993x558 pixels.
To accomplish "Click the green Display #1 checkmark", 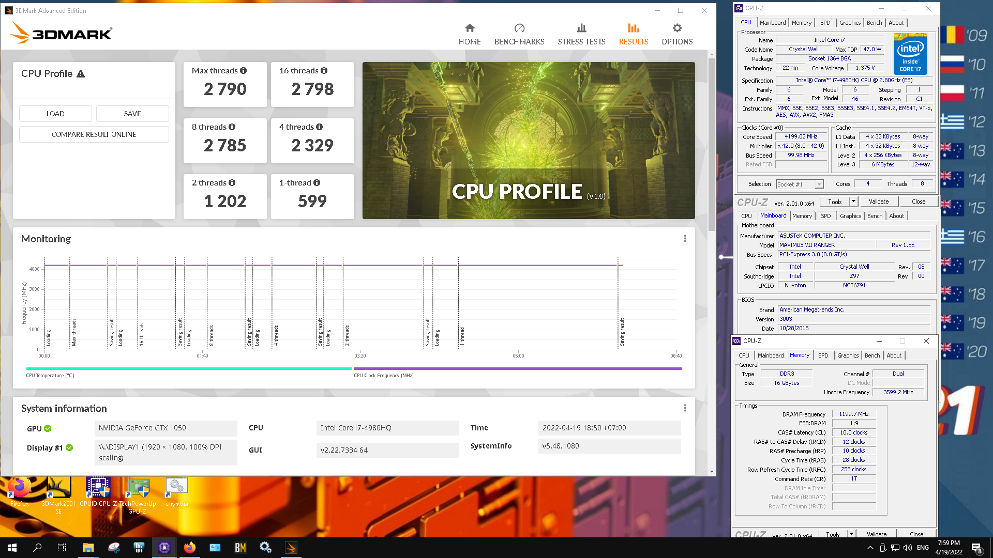I will [x=69, y=447].
